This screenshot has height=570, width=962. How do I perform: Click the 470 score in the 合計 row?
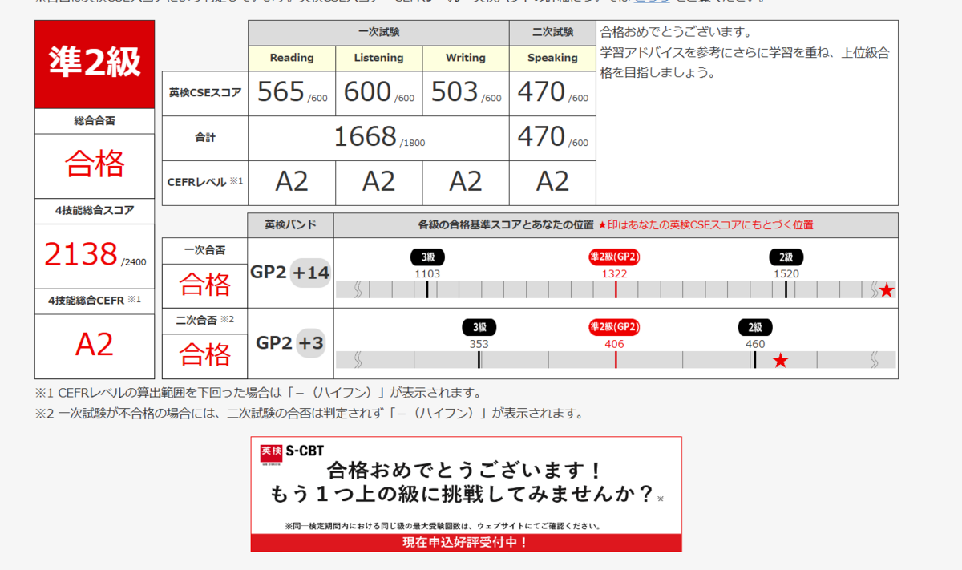pos(541,137)
